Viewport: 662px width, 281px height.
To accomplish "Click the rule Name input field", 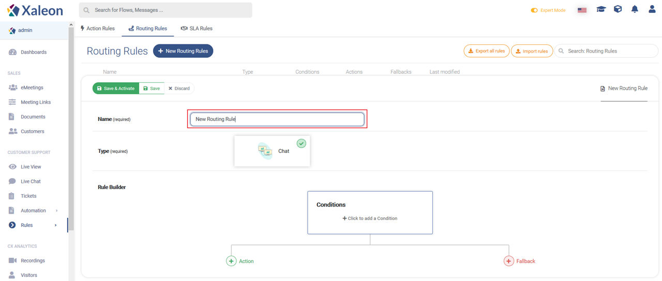I will pyautogui.click(x=277, y=119).
